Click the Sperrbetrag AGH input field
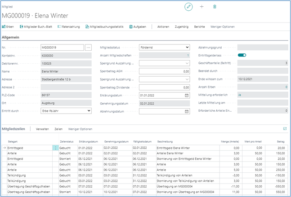 point(164,71)
